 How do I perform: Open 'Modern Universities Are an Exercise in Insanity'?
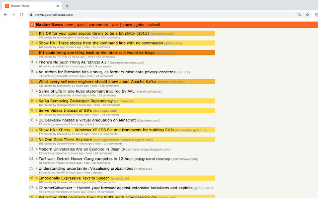81,149
